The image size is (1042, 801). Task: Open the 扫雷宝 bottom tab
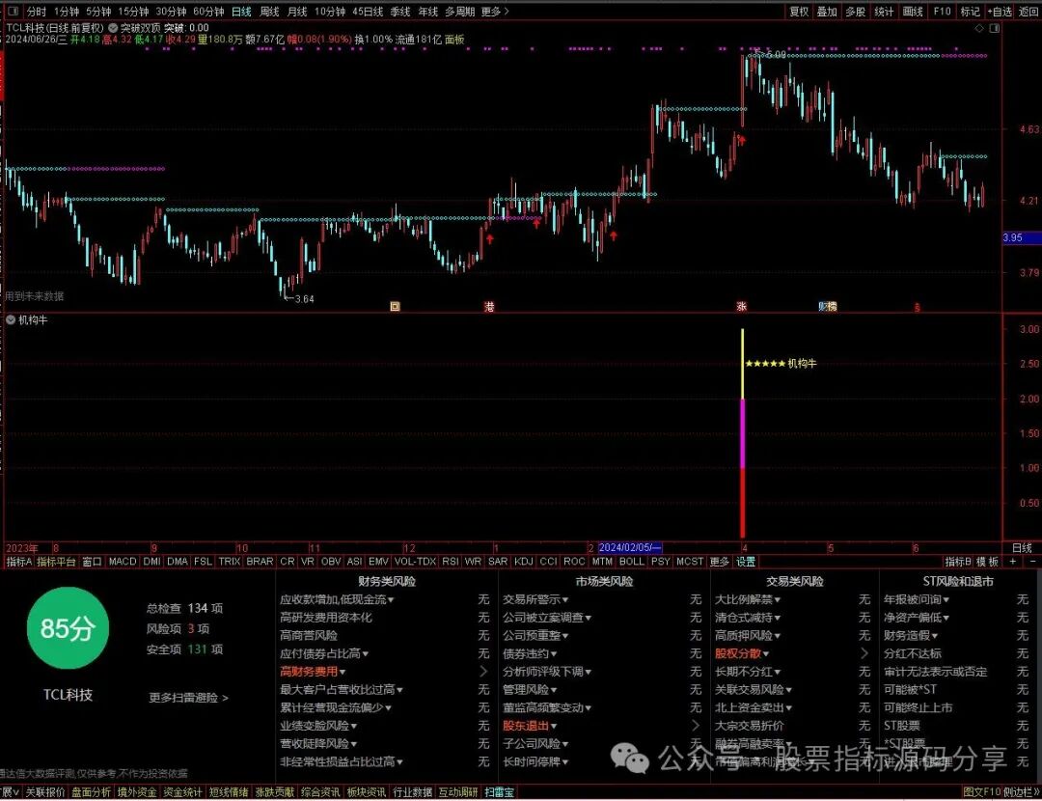pyautogui.click(x=499, y=792)
